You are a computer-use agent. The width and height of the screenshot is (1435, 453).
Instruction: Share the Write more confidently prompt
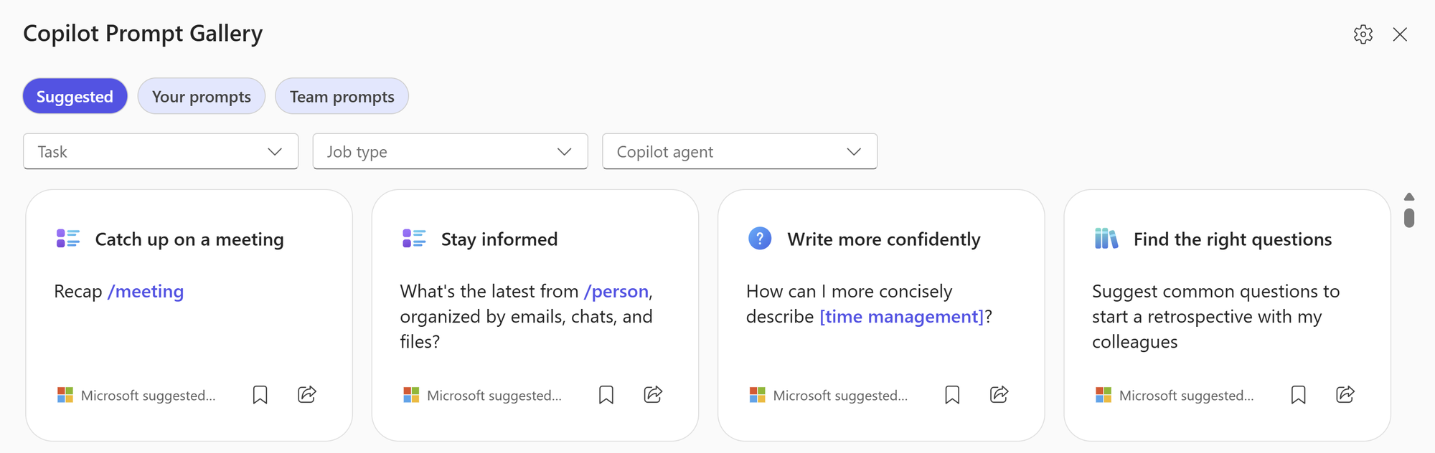click(x=999, y=394)
